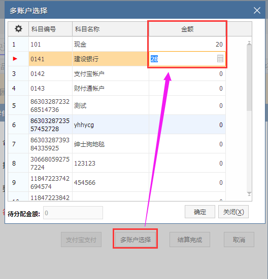
Task: Close the 多账户选择 dialog with X
Action: (257, 10)
